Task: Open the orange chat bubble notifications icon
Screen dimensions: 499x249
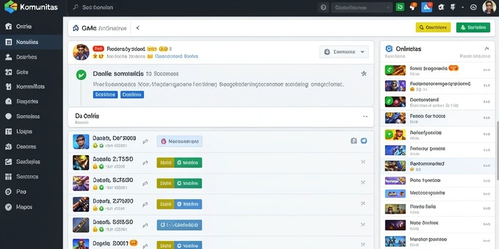Action: (413, 7)
